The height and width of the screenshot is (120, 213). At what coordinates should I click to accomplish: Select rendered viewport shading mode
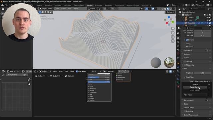click(x=170, y=9)
